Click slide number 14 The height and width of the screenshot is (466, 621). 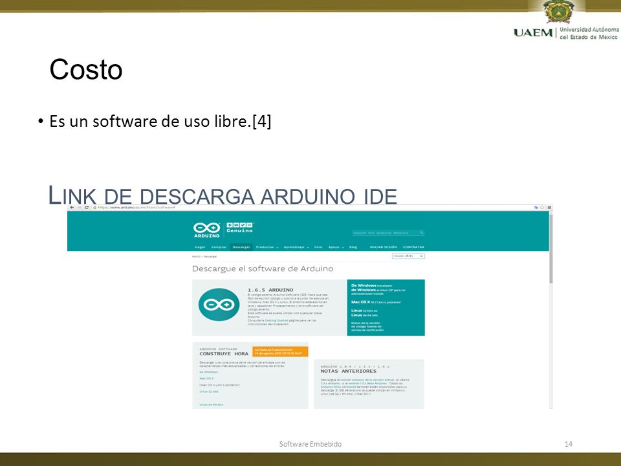[x=569, y=444]
